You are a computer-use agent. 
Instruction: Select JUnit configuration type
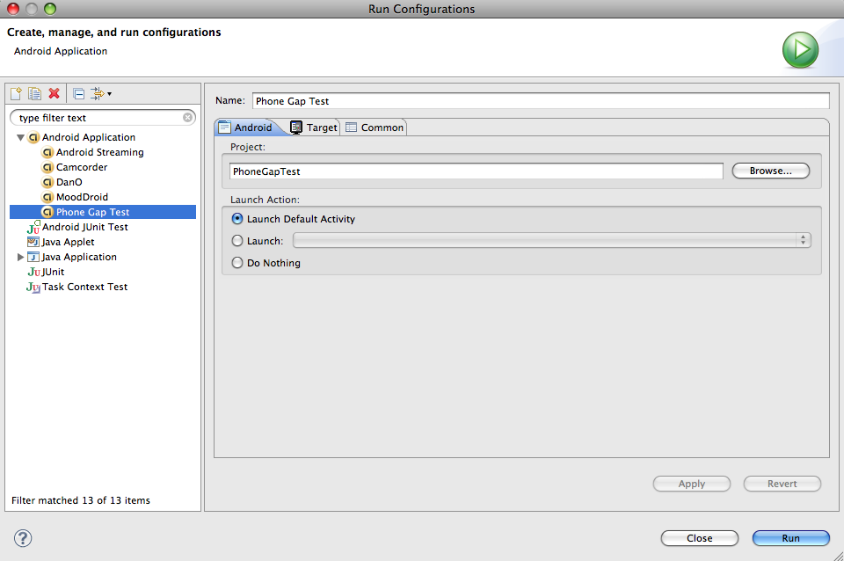[54, 272]
